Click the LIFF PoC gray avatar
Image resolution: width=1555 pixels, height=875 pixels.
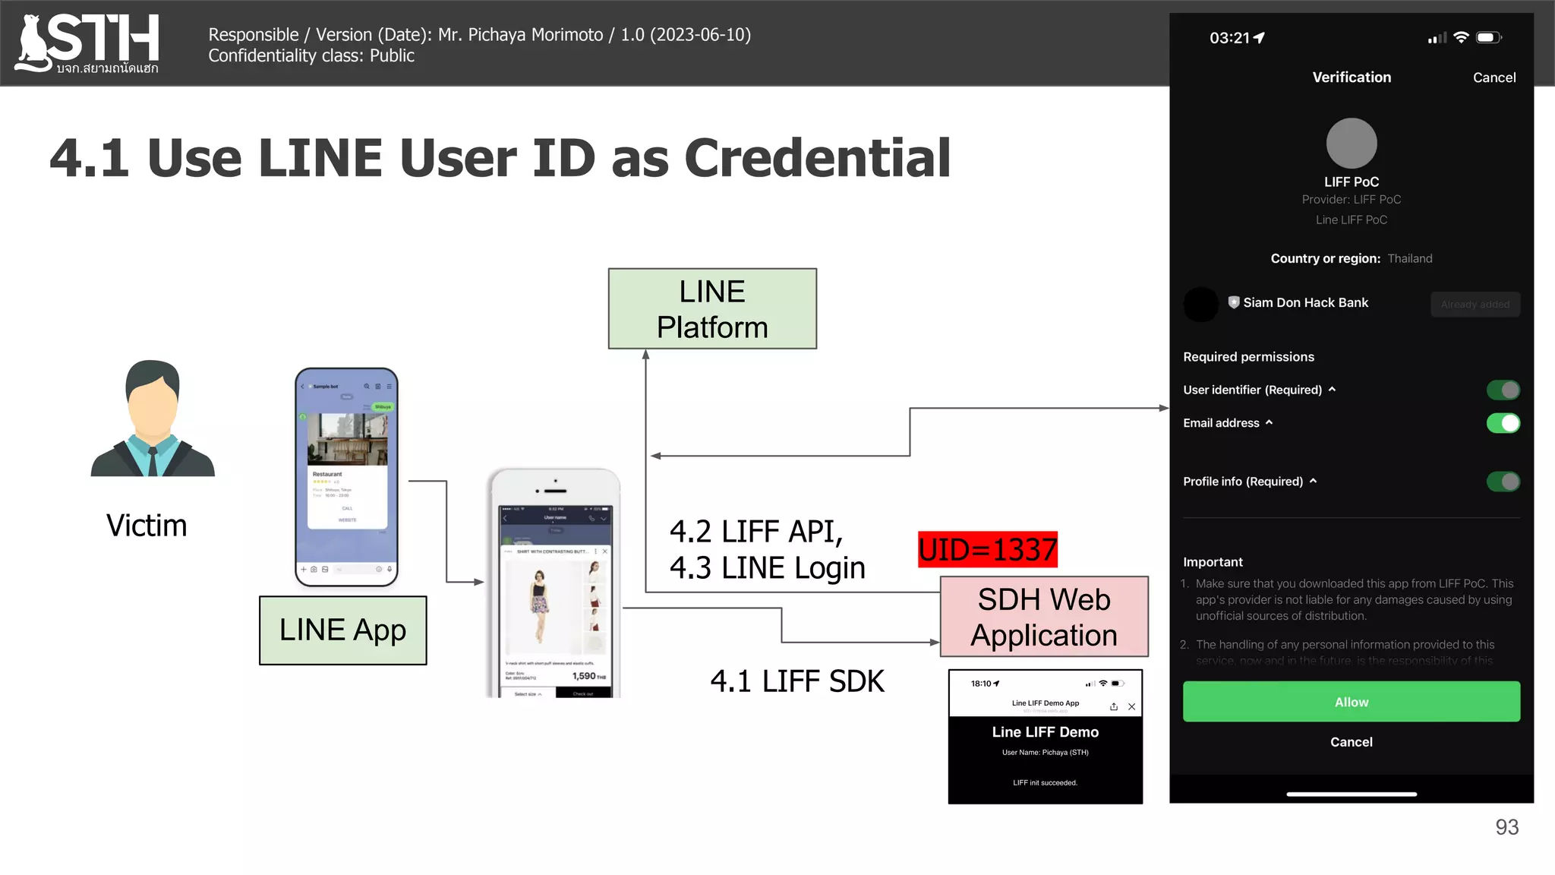pyautogui.click(x=1351, y=143)
